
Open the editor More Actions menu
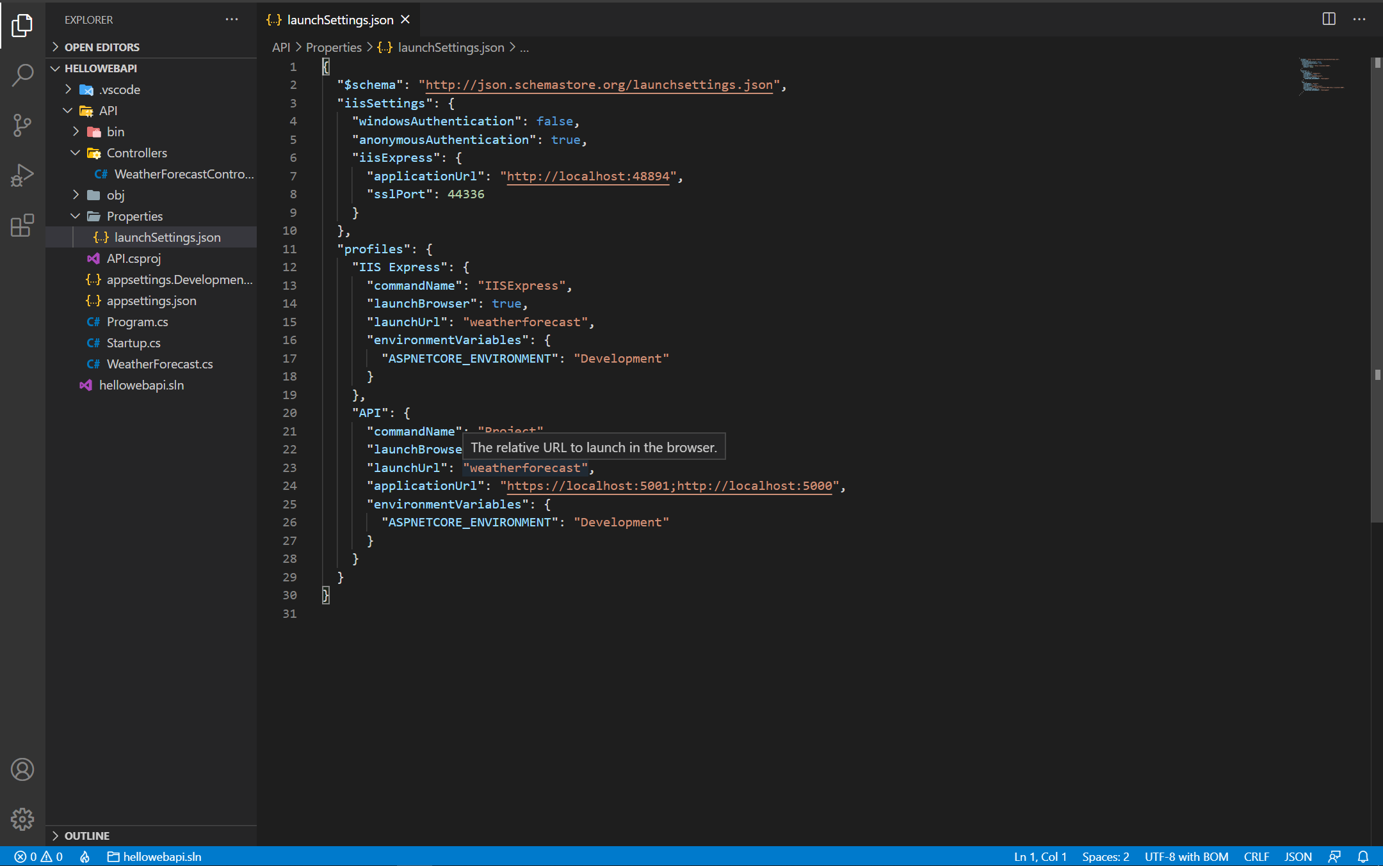1360,19
